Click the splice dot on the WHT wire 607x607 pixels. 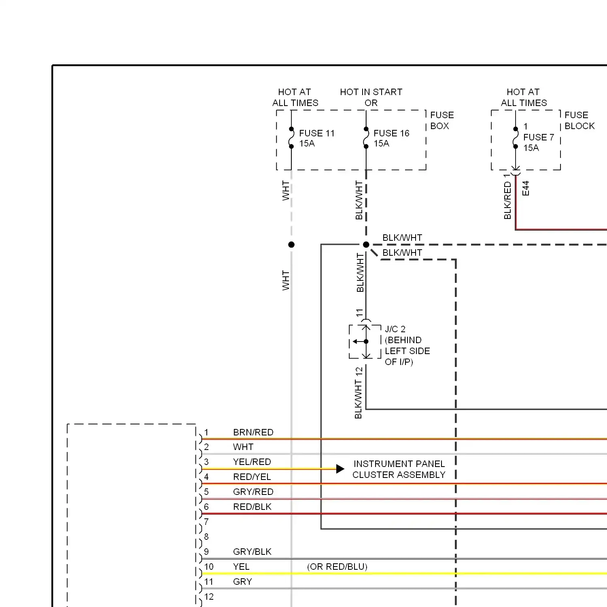point(291,244)
